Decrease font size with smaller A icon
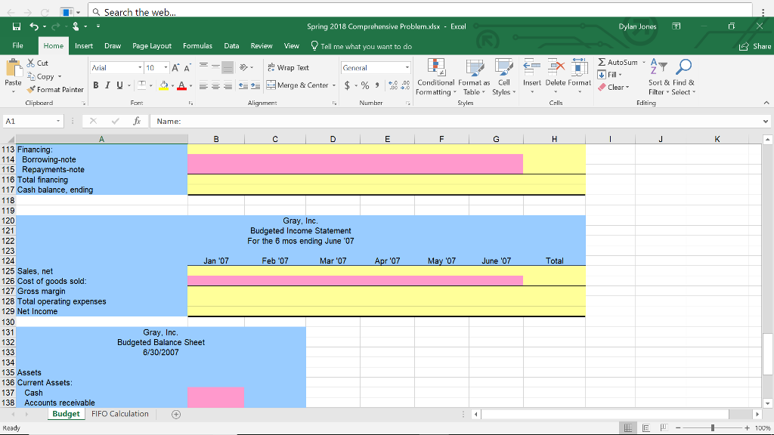The width and height of the screenshot is (774, 435). click(x=187, y=67)
